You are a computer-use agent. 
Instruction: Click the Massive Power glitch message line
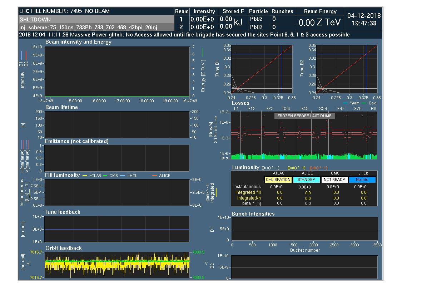pos(184,35)
